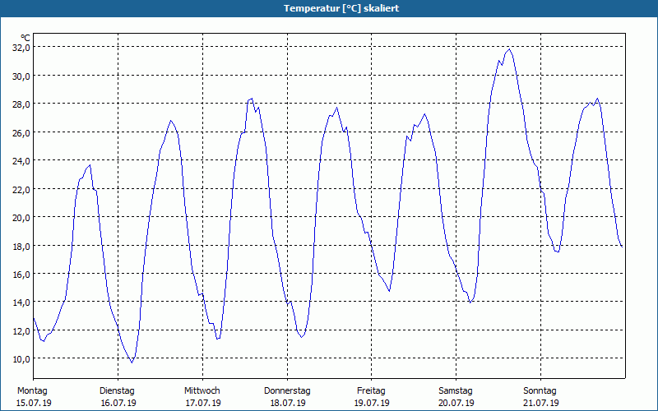Click the Saturday temperature peak near 32°C
The height and width of the screenshot is (411, 658).
(x=509, y=49)
